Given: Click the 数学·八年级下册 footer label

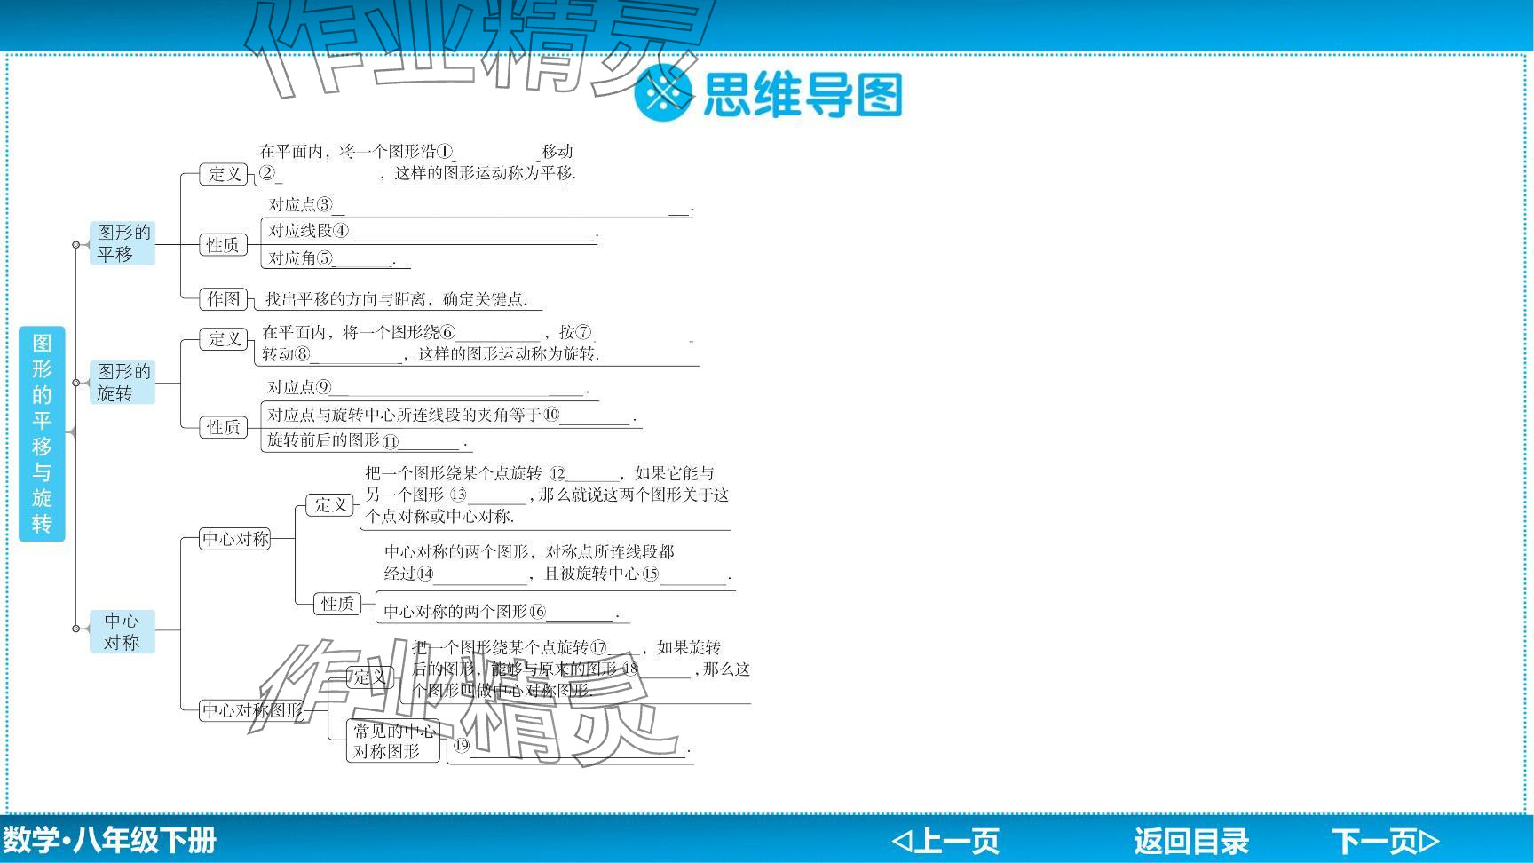Looking at the screenshot, I should click(x=109, y=840).
